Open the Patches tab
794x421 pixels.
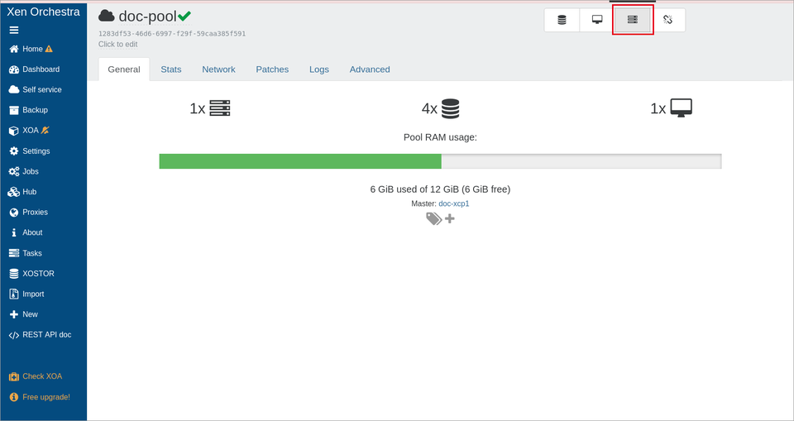coord(272,69)
